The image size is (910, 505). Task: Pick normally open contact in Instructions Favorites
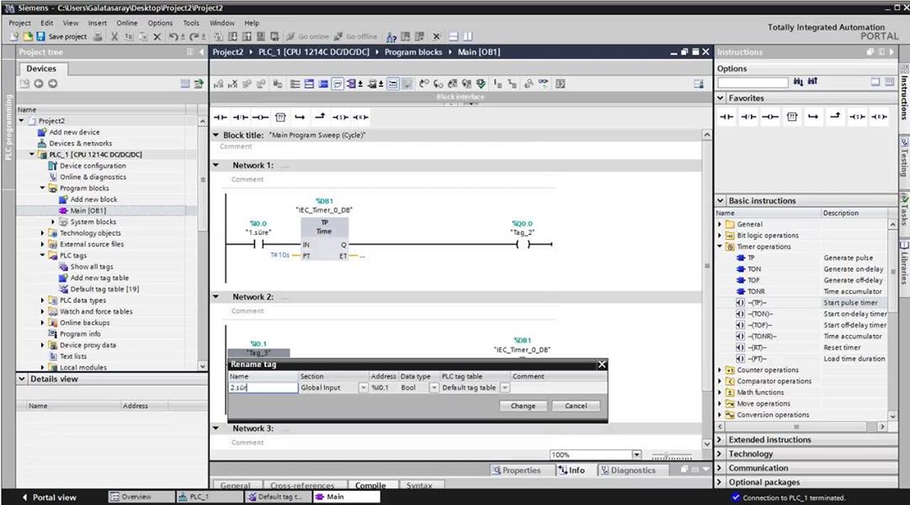click(726, 117)
